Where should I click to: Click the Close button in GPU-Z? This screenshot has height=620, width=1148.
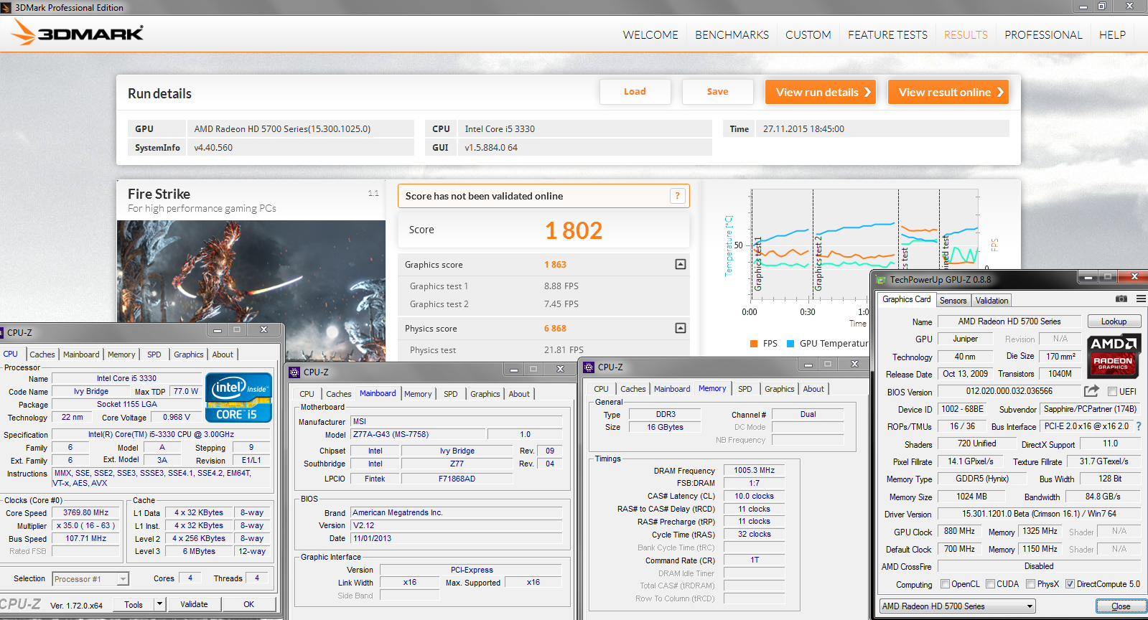pyautogui.click(x=1120, y=606)
